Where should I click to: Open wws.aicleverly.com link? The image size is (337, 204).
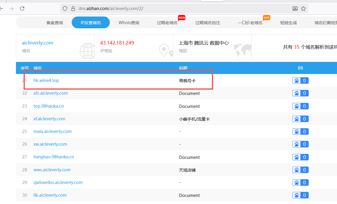52,170
